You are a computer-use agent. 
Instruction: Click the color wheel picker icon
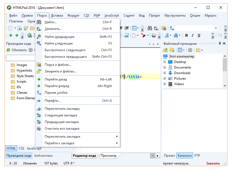coord(154,35)
